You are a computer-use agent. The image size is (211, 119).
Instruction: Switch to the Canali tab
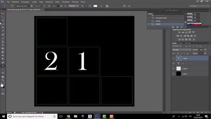(x=180, y=43)
